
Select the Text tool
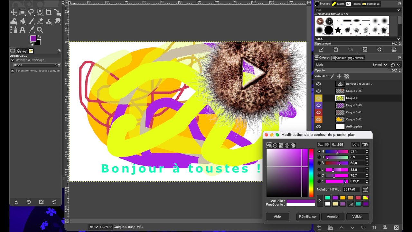point(23,30)
